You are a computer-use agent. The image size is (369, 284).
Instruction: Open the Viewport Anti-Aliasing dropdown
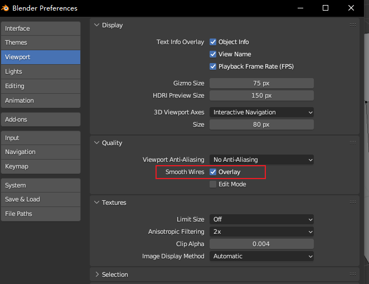[261, 160]
